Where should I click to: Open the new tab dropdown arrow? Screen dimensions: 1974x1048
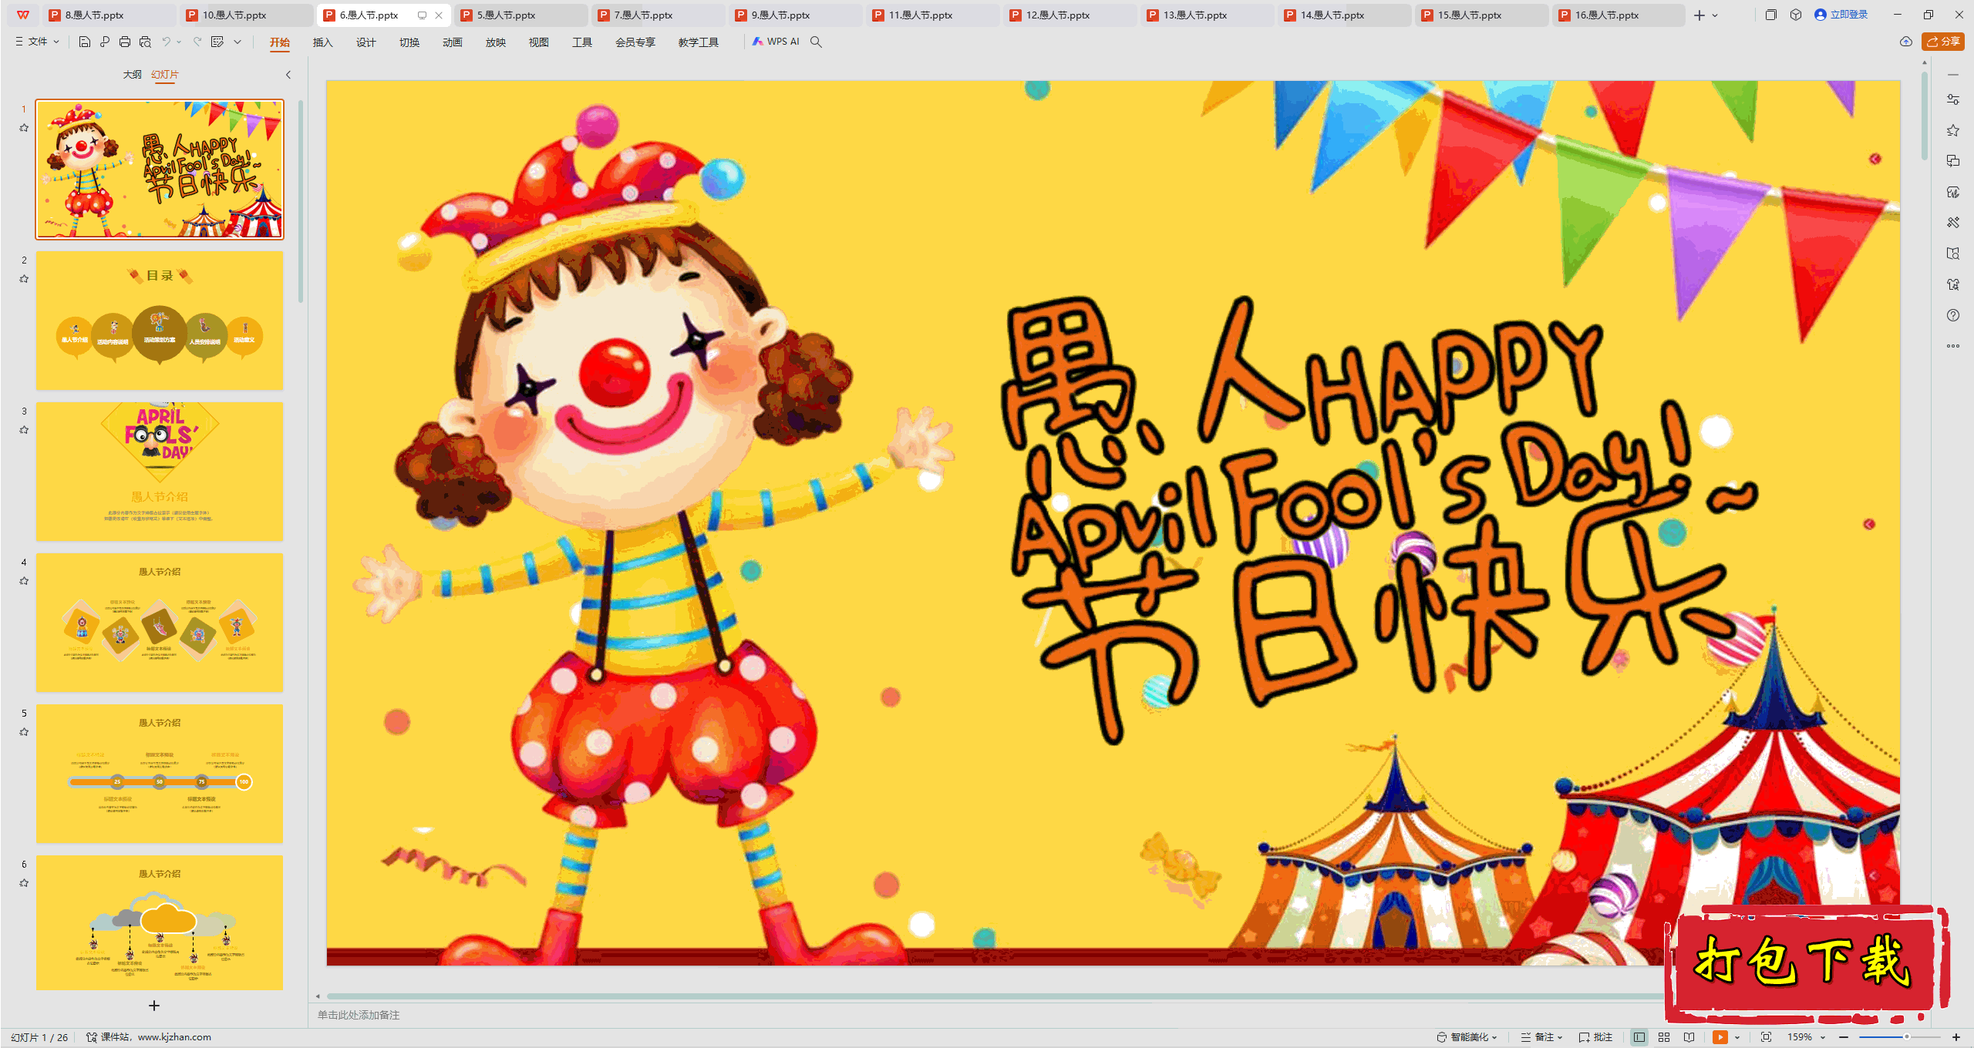(x=1715, y=15)
